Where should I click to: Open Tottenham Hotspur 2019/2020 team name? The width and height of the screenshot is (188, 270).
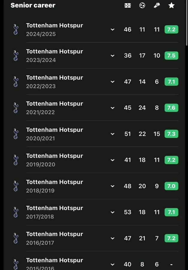pyautogui.click(x=54, y=156)
